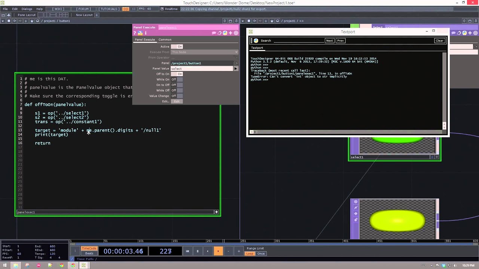Select the four-pane grid layout icon
479x269 pixels.
click(x=65, y=15)
